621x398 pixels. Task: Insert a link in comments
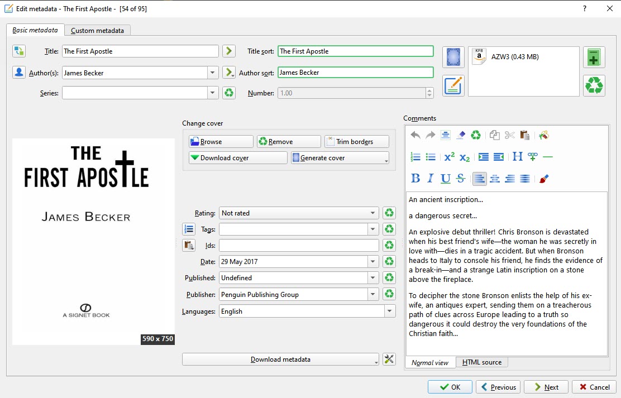533,157
